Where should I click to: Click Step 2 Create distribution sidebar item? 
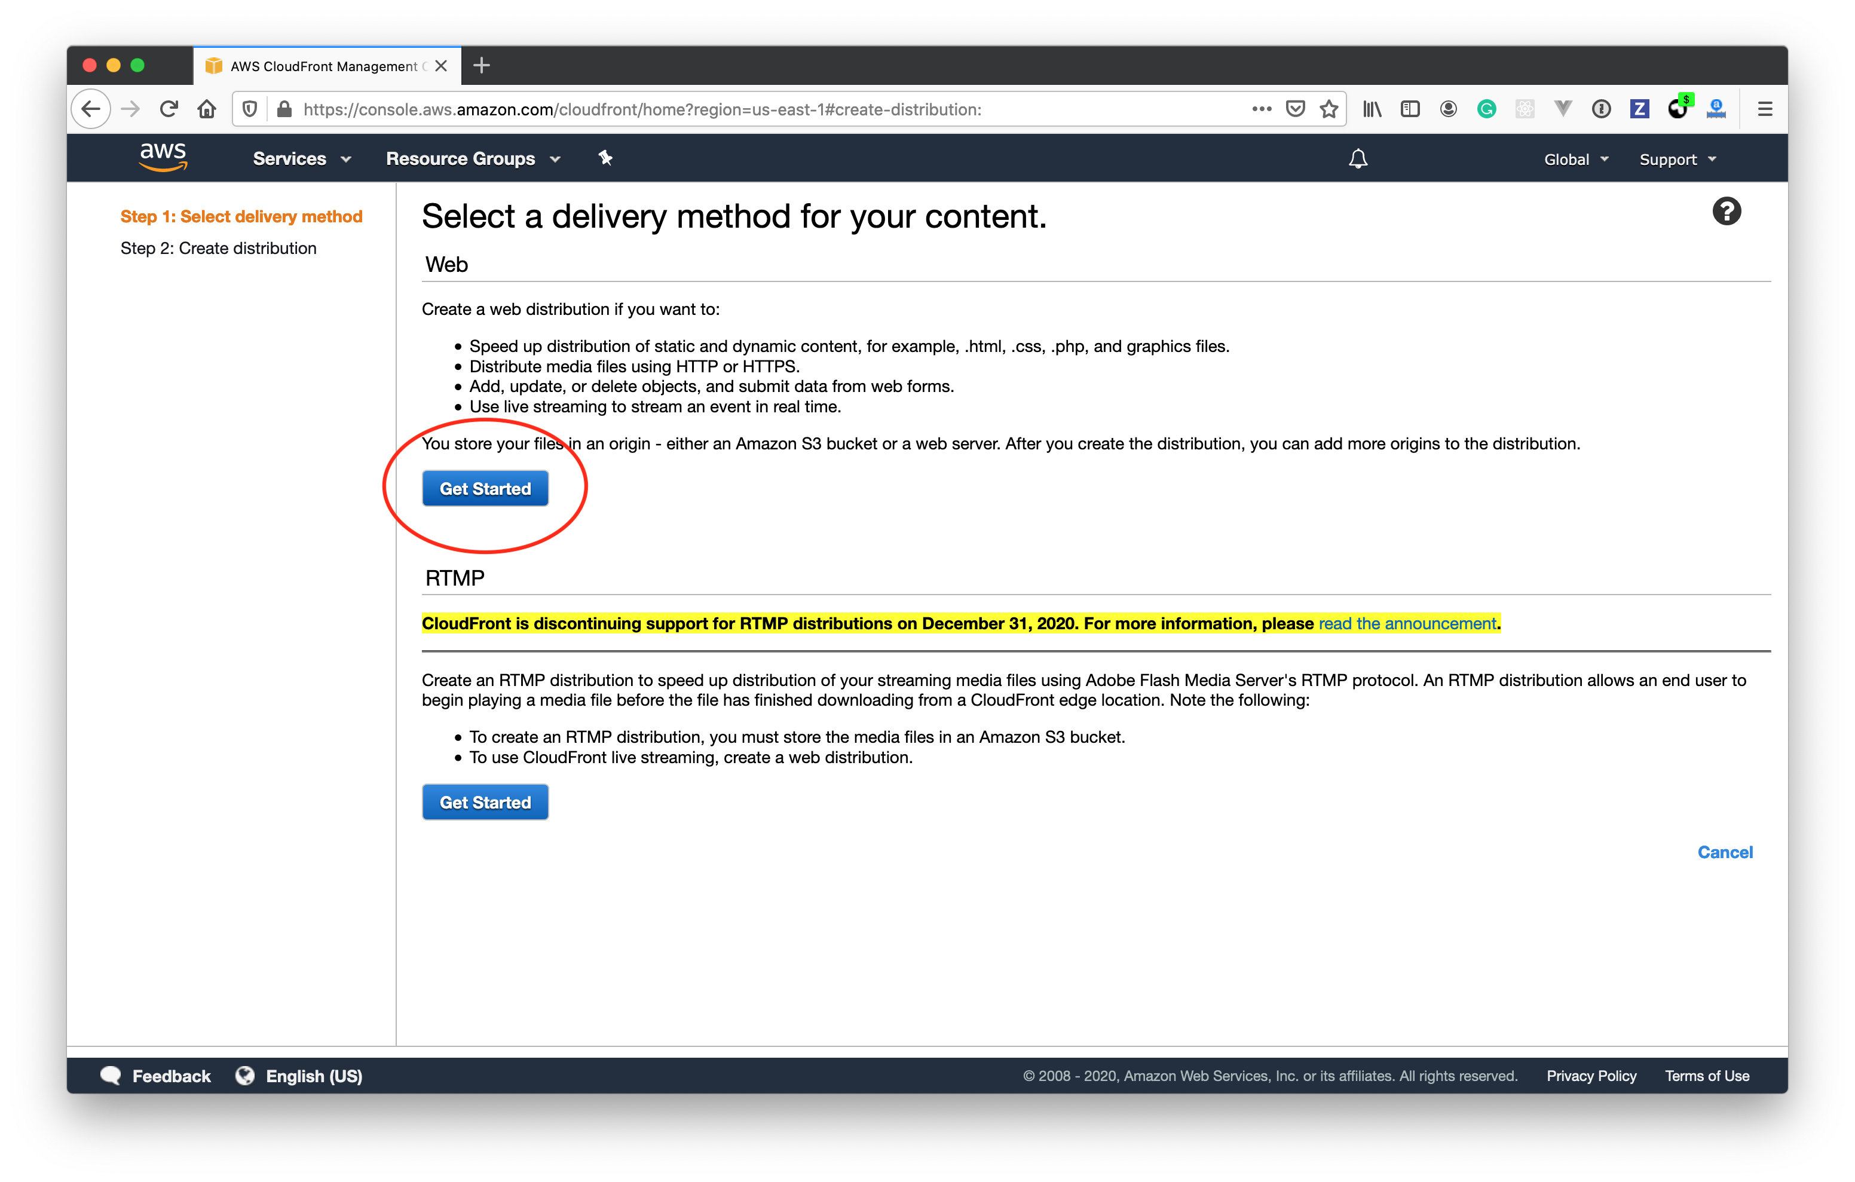tap(221, 246)
